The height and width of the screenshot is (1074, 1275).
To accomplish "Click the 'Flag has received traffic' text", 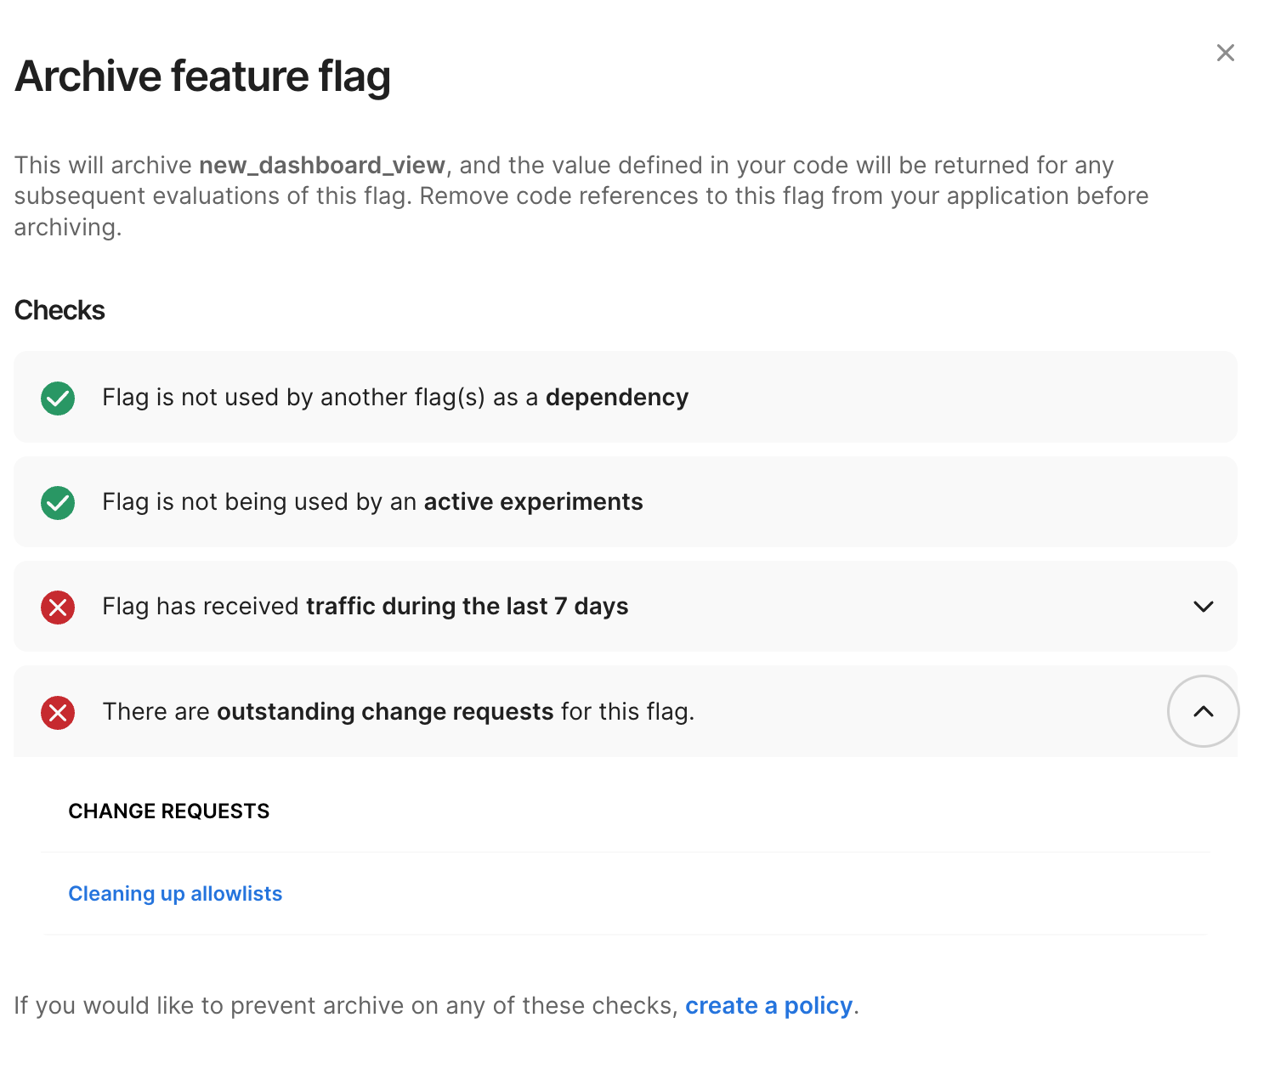I will 202,607.
